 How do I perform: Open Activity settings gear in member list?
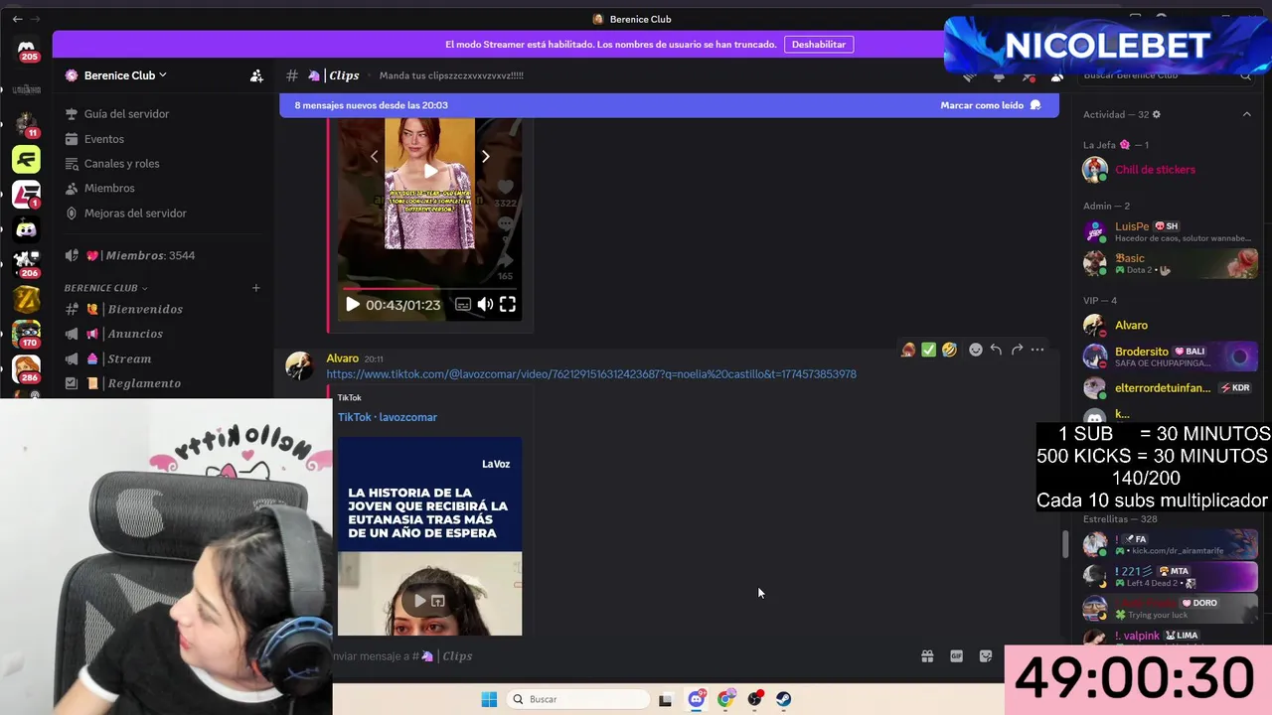[1156, 114]
